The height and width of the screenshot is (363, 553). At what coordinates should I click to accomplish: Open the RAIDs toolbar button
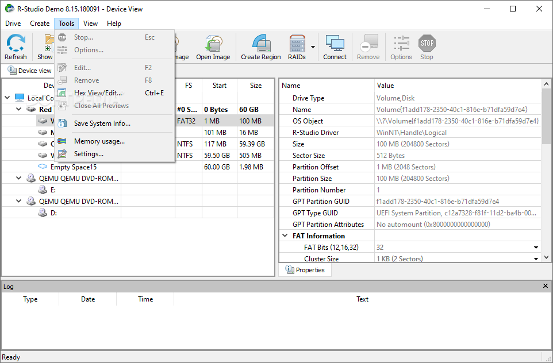[297, 47]
